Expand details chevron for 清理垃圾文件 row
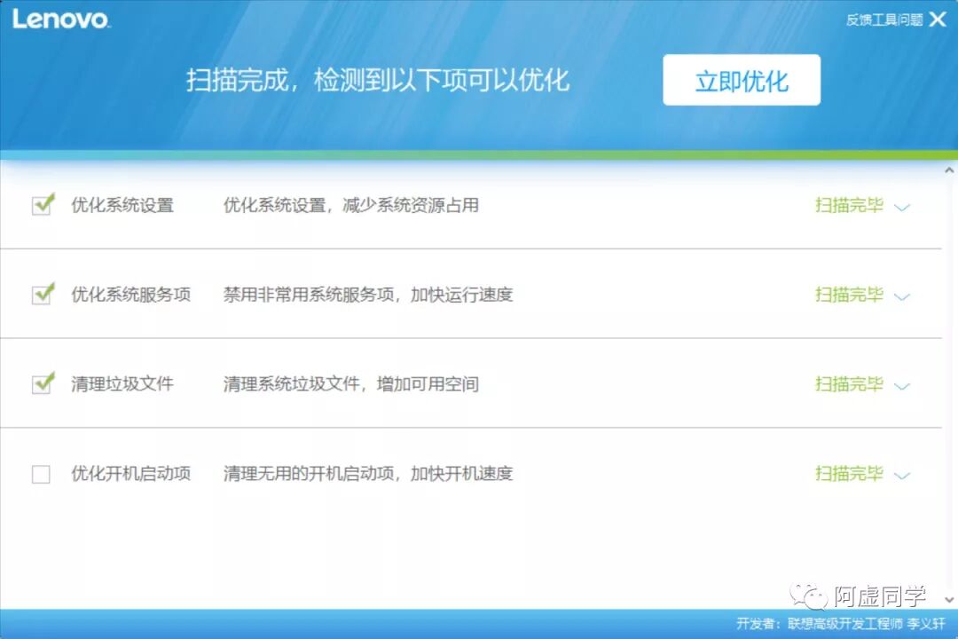The width and height of the screenshot is (958, 639). (902, 386)
